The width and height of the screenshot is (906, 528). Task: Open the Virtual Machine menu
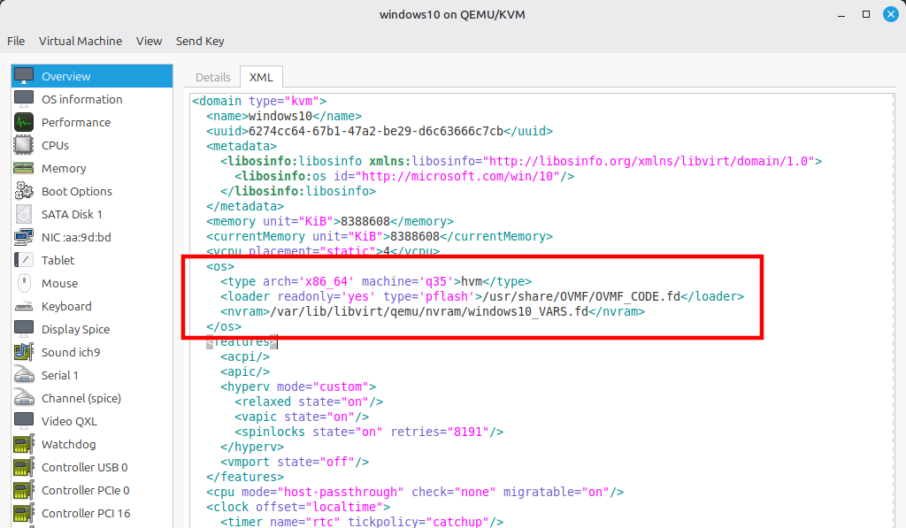(81, 41)
